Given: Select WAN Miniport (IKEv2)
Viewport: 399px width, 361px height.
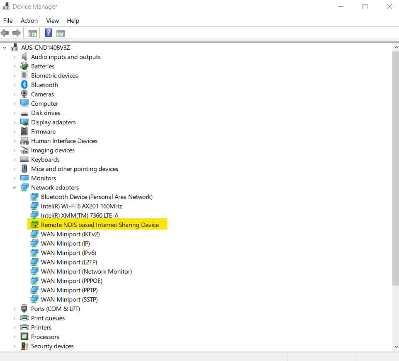Looking at the screenshot, I should [x=70, y=234].
